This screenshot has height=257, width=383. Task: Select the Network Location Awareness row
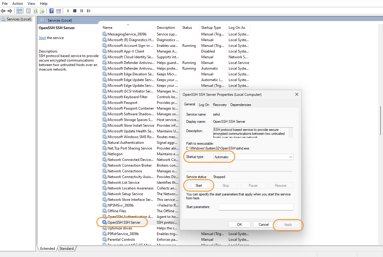click(141, 188)
